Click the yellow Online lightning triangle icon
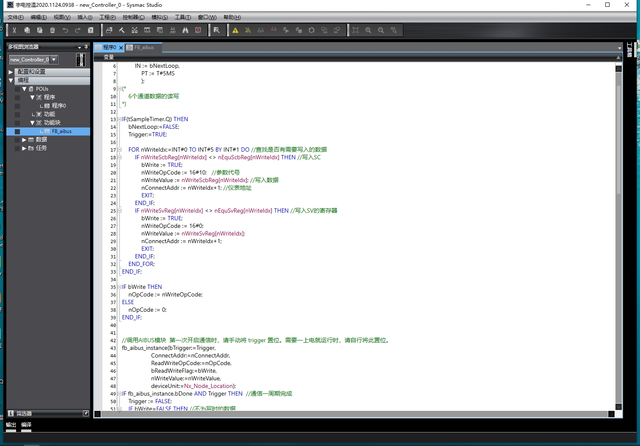Viewport: 640px width, 446px height. (x=235, y=30)
